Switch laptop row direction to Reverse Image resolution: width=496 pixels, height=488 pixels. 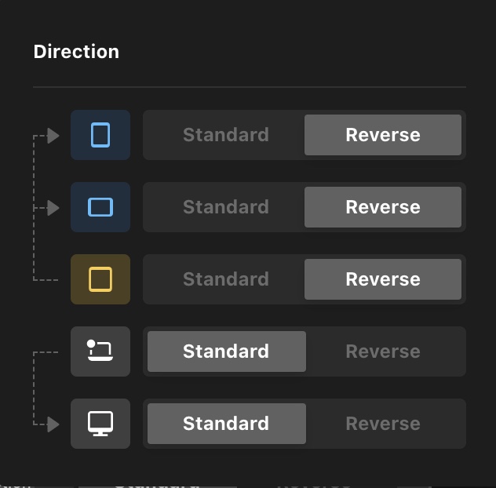383,351
